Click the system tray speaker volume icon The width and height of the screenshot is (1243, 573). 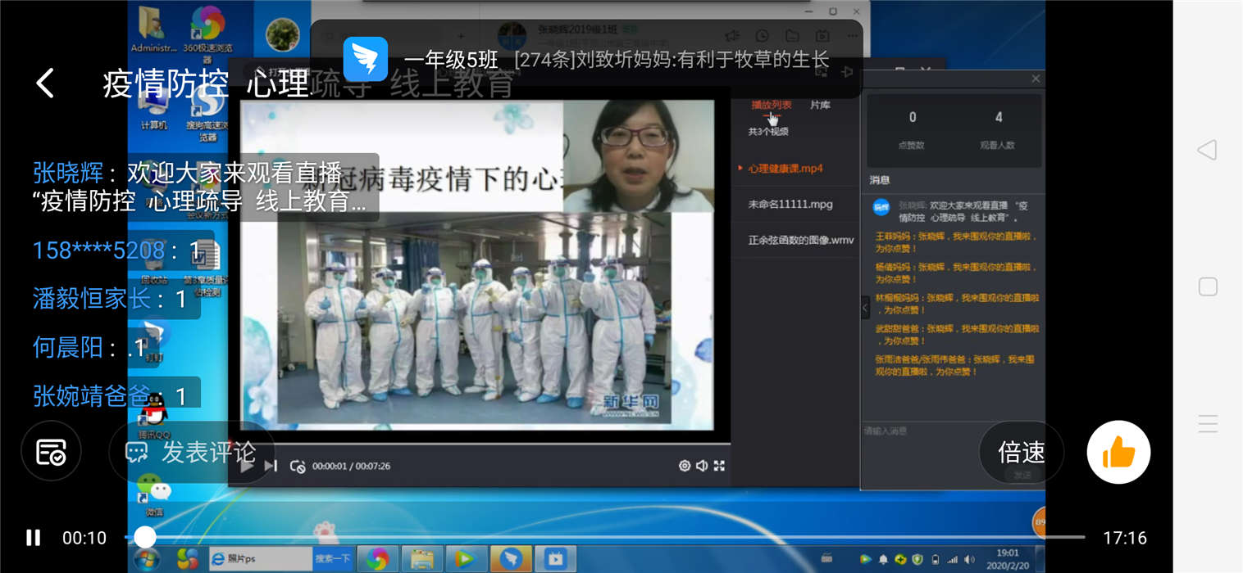971,561
